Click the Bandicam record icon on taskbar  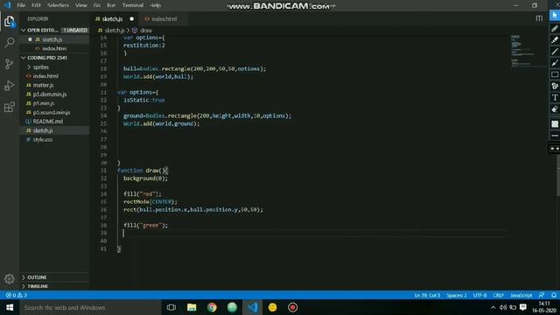point(293,307)
